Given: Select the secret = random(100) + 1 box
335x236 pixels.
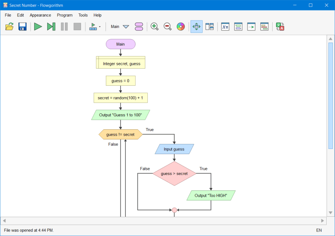Looking at the screenshot, I should click(x=121, y=98).
